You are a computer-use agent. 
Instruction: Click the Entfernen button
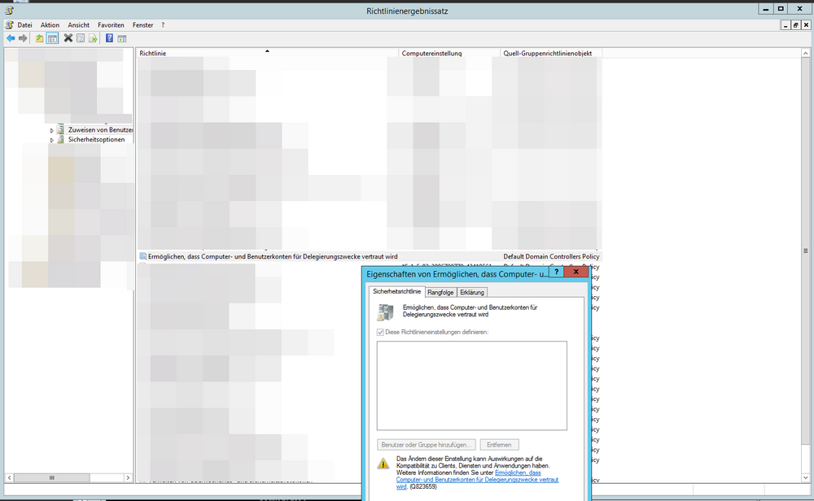pos(500,445)
